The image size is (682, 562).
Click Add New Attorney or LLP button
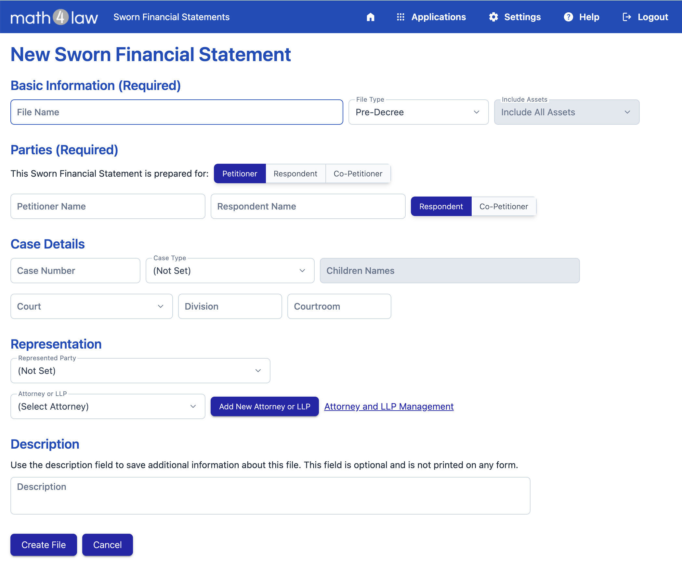[265, 406]
